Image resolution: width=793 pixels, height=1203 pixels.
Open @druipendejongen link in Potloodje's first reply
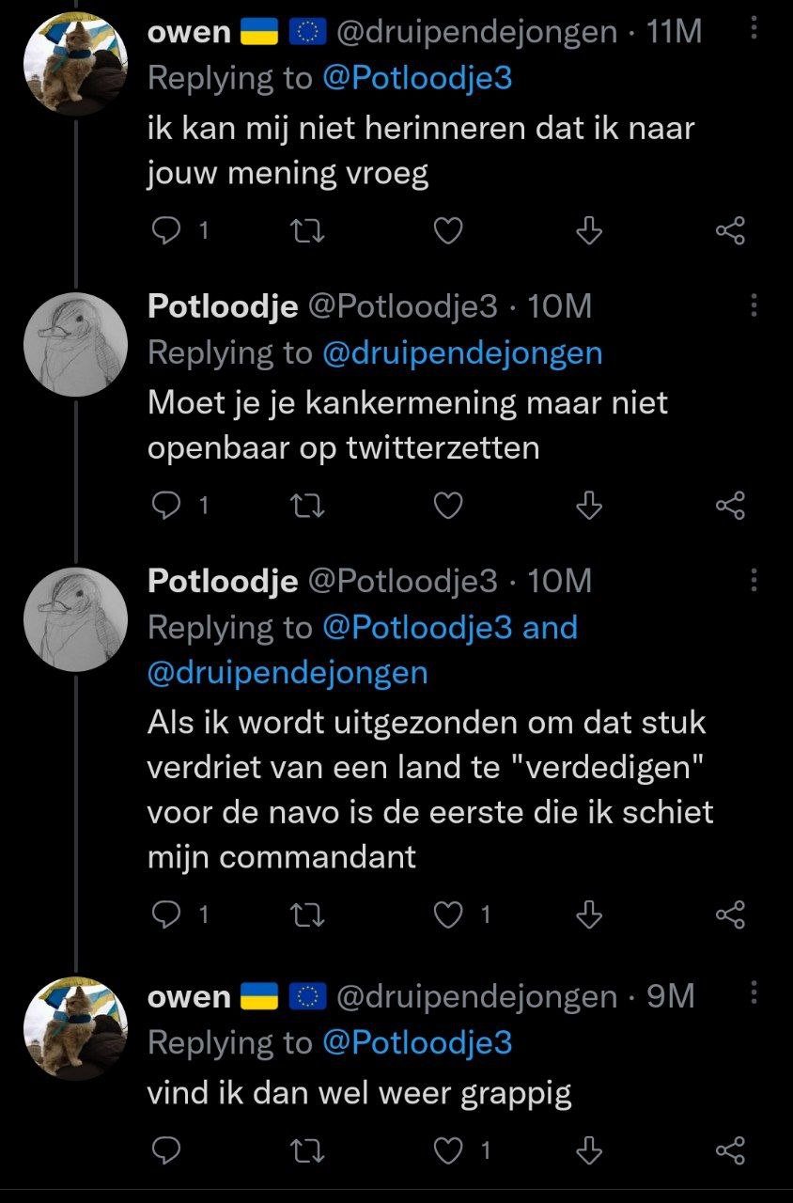pos(461,353)
